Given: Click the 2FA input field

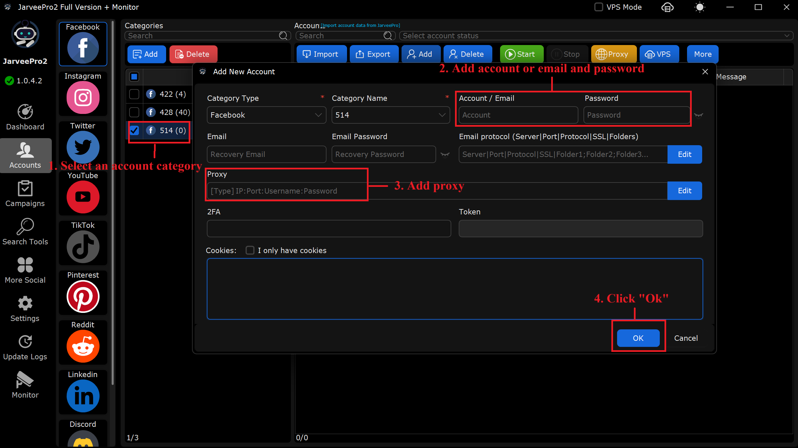Looking at the screenshot, I should pyautogui.click(x=329, y=229).
